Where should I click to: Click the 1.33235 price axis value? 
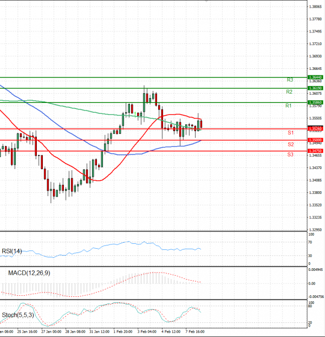(315, 217)
